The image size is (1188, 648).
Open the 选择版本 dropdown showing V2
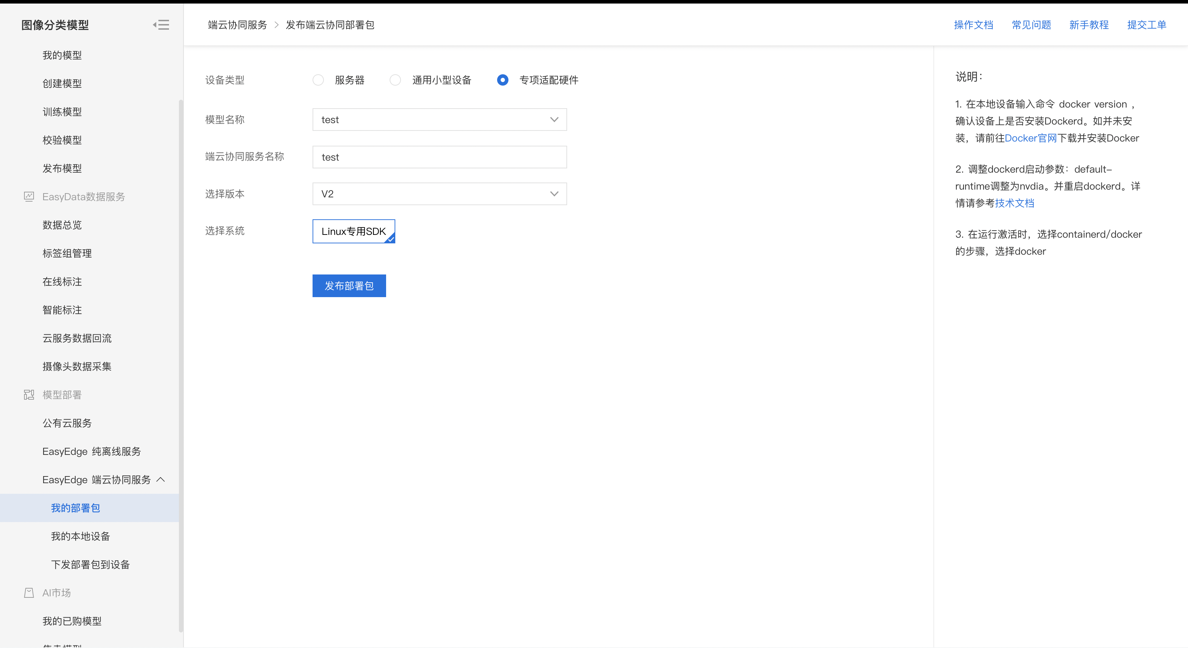(439, 194)
